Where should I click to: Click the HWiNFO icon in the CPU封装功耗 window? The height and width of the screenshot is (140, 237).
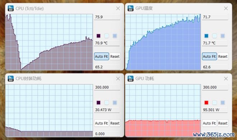pyautogui.click(x=11, y=78)
